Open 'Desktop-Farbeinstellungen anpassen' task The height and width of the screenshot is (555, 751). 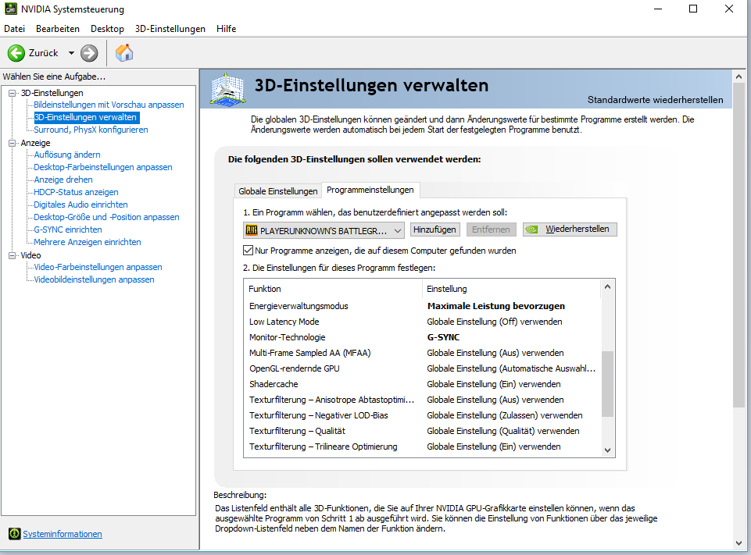(103, 167)
